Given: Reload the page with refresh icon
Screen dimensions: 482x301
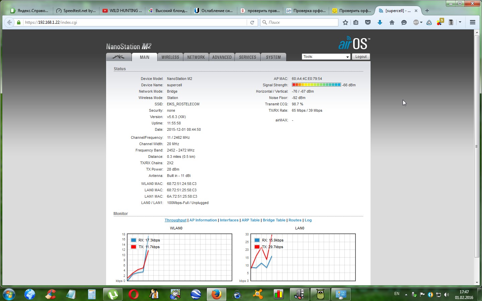Looking at the screenshot, I should [252, 22].
